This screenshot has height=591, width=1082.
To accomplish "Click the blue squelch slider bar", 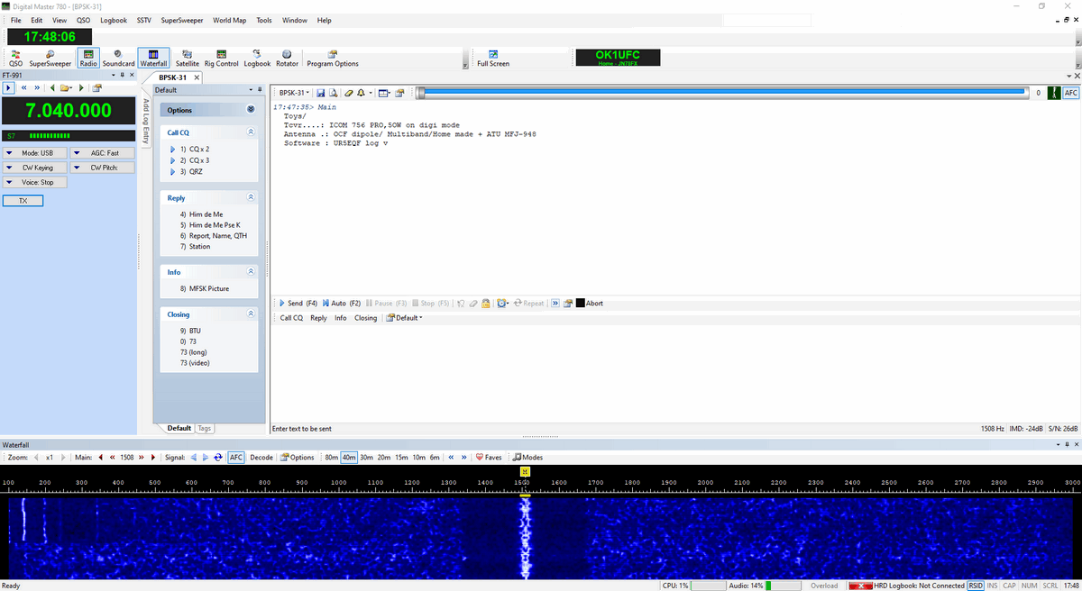I will [721, 92].
